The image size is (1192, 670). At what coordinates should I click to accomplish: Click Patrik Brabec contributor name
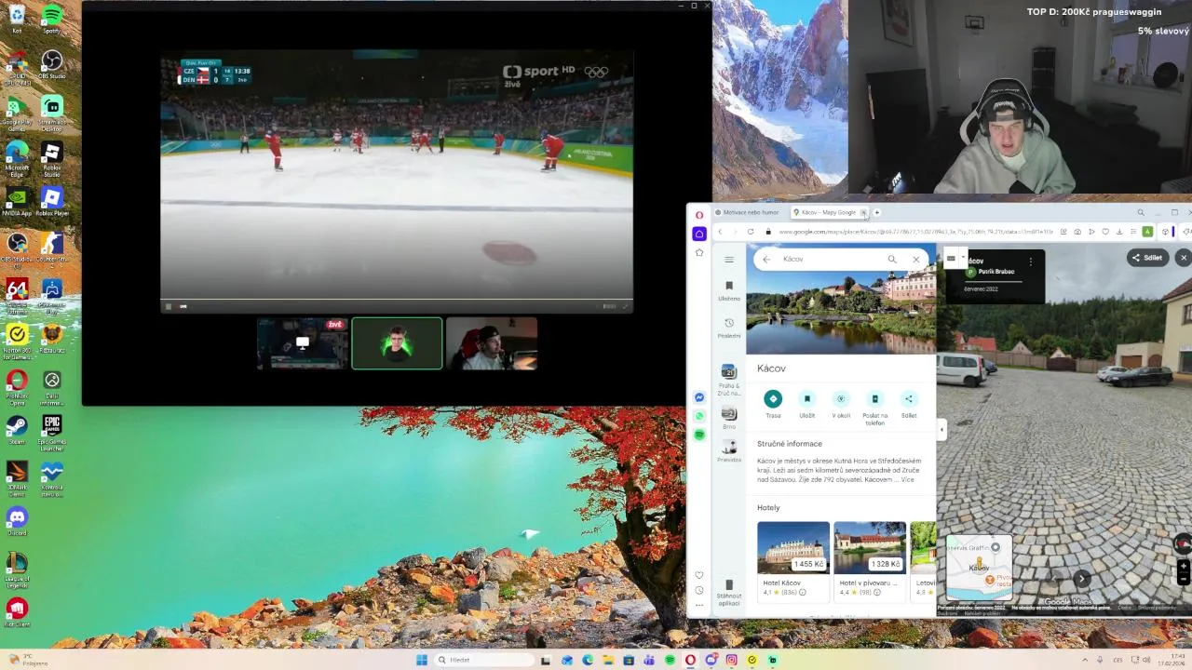coord(996,272)
